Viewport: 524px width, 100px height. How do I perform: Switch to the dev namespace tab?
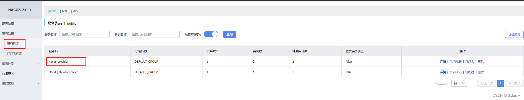tap(76, 11)
